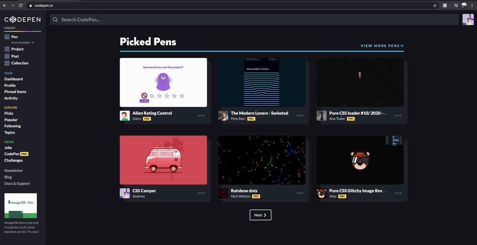
Task: Click the 'Alien Rating Control' title
Action: 152,113
